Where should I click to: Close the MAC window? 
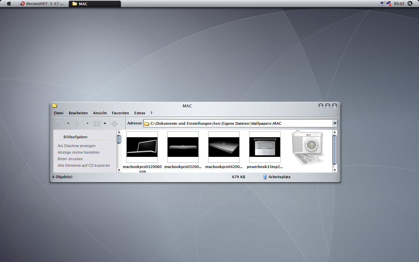click(x=335, y=106)
